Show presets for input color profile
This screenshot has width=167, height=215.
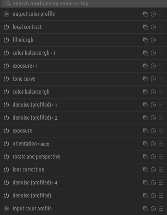point(161,209)
